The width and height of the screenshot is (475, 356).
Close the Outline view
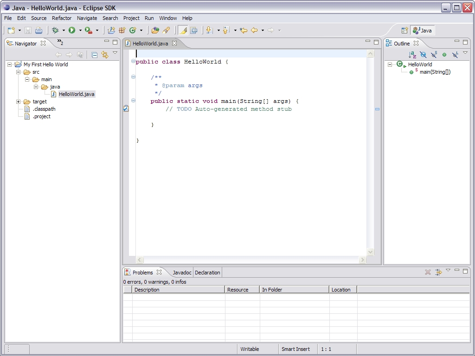[x=416, y=43]
